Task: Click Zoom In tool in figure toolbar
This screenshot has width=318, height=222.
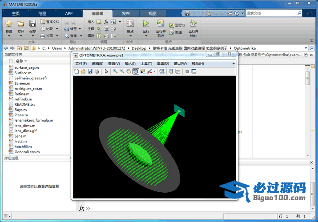Action: click(x=115, y=71)
